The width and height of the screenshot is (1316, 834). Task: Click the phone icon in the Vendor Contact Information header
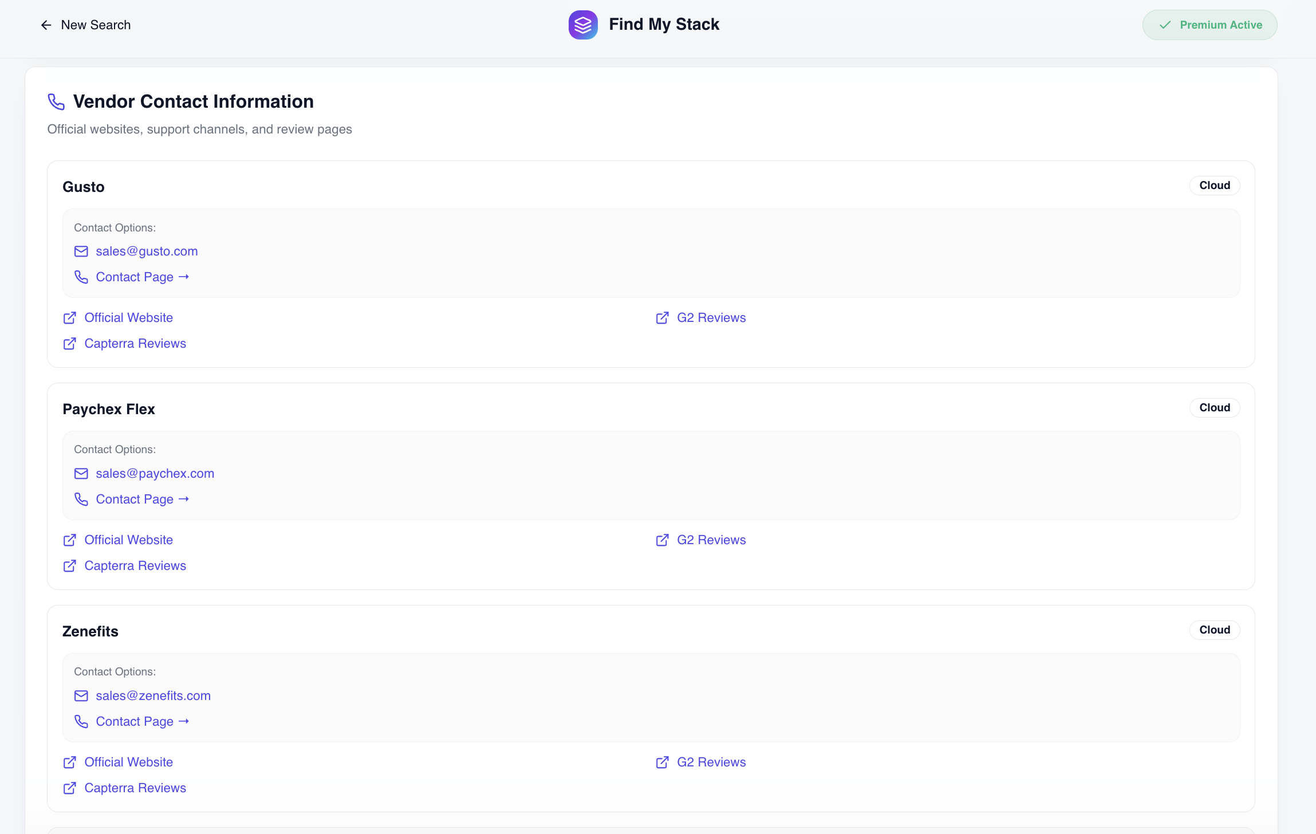56,101
